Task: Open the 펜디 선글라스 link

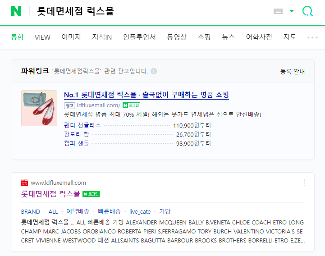Action: pos(82,125)
